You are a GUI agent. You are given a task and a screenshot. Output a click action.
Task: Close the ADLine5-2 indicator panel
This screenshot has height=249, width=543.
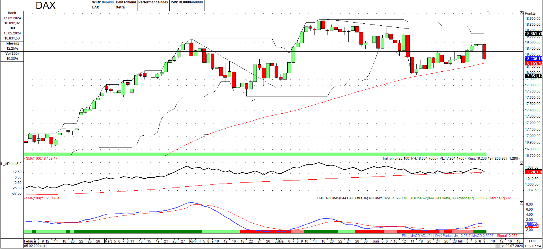[x=522, y=163]
